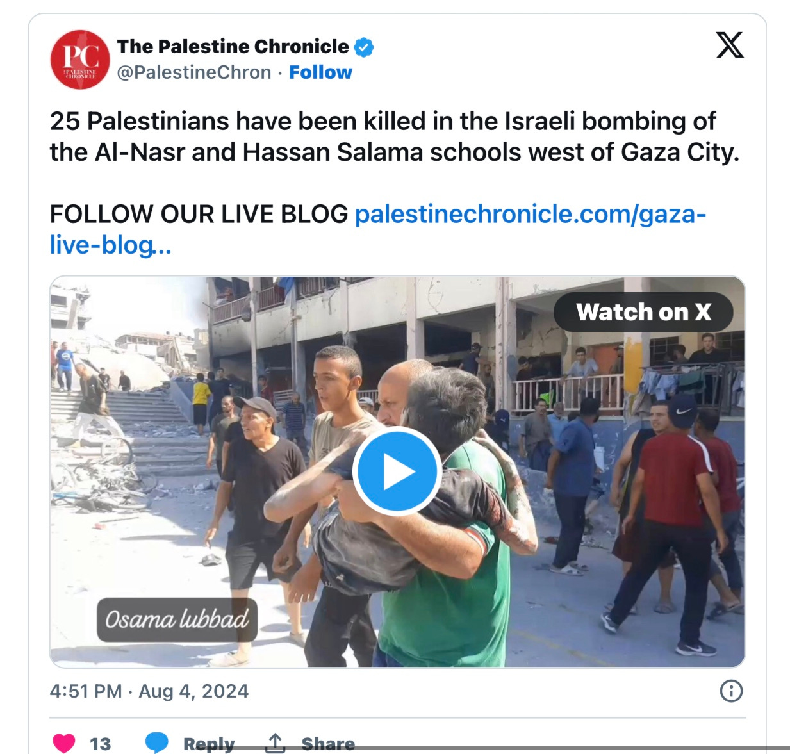Open the tweet info circle icon

pos(731,691)
